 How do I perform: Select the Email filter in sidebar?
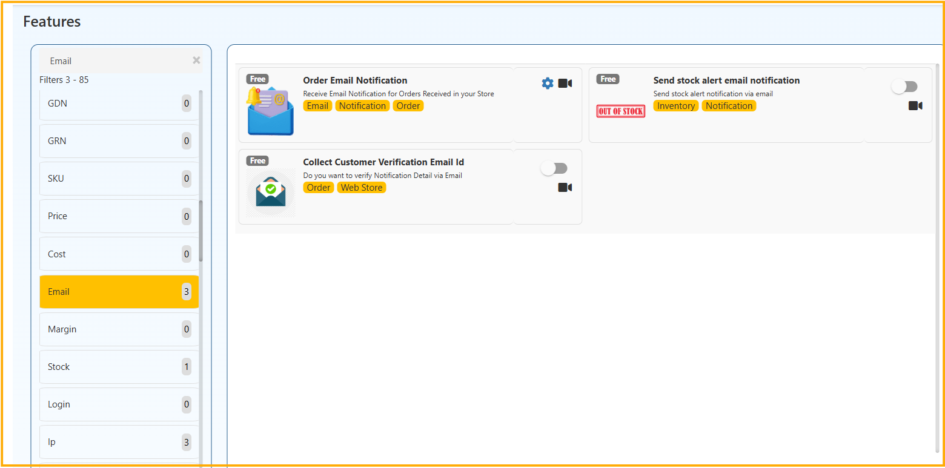pos(119,292)
